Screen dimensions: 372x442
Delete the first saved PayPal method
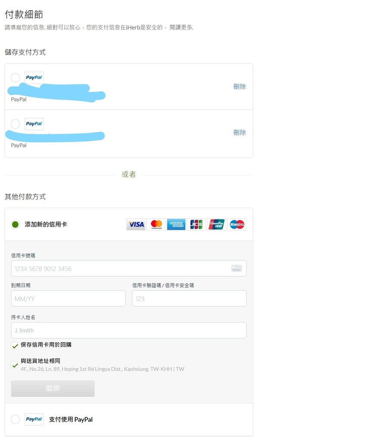pyautogui.click(x=239, y=86)
